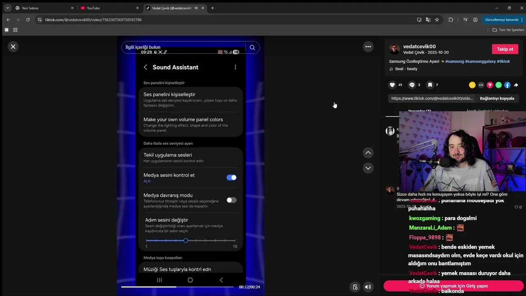Open Make your own volume panel colors
This screenshot has width=526, height=296.
[x=191, y=125]
